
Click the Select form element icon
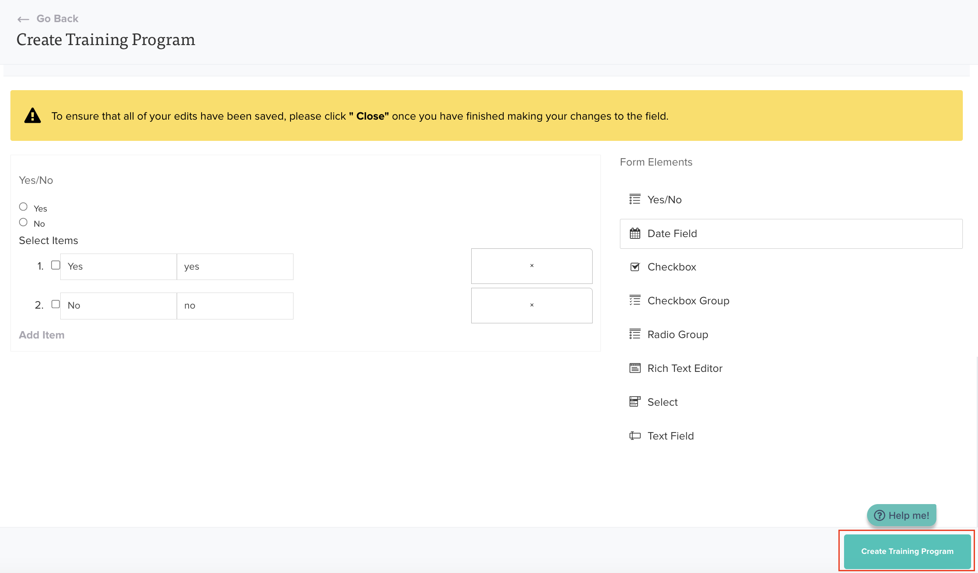pos(635,402)
